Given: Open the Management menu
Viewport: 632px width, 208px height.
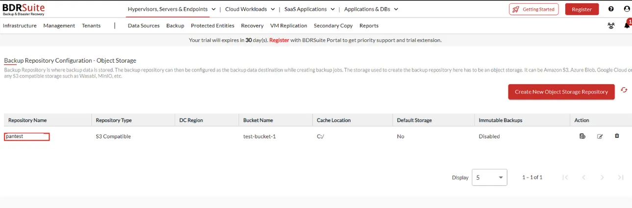Looking at the screenshot, I should point(59,26).
